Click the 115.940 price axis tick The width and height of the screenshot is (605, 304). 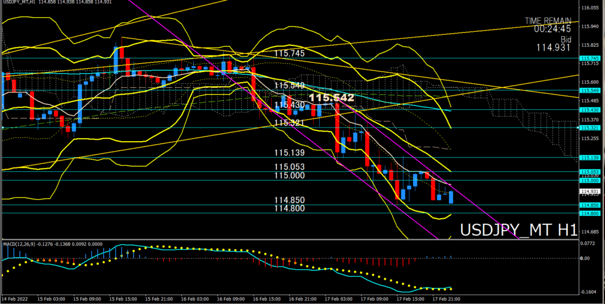pyautogui.click(x=590, y=26)
